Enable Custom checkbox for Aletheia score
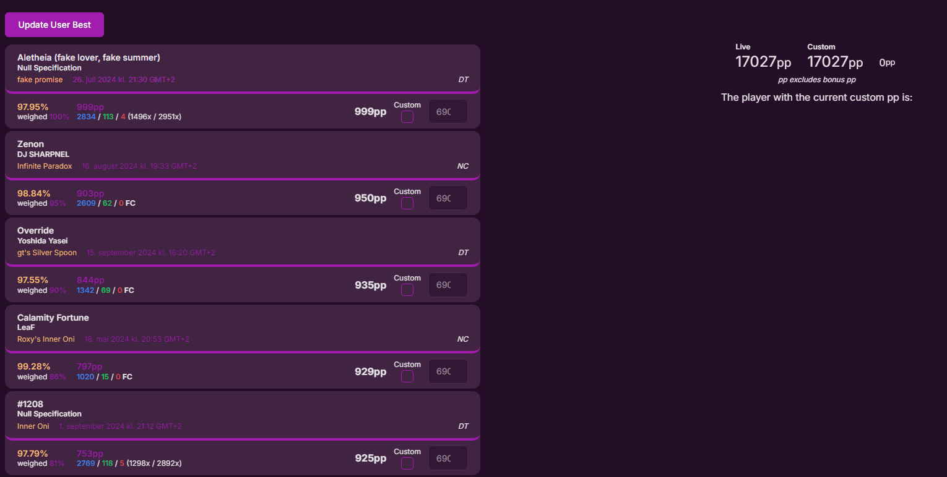The image size is (947, 477). pyautogui.click(x=407, y=117)
